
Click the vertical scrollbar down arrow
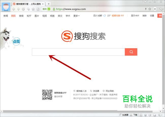coord(163,108)
